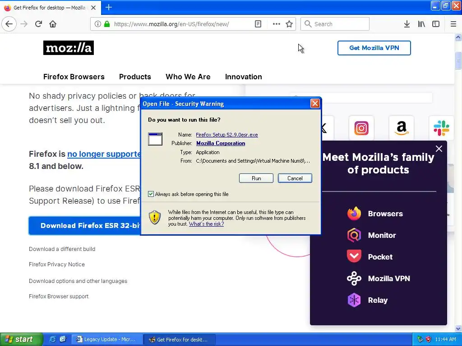The image size is (462, 346).
Task: Open Firefox Browser support link
Action: [59, 296]
